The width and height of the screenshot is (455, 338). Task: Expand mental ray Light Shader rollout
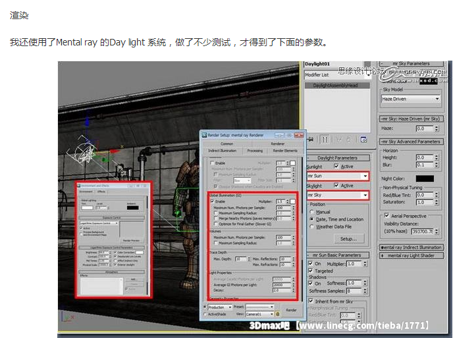412,256
